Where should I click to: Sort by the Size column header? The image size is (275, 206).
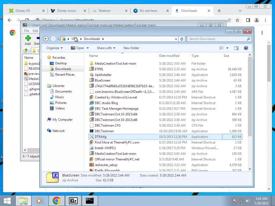(226, 56)
